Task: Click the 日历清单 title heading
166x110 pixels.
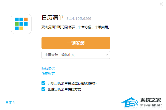Action: coord(53,18)
